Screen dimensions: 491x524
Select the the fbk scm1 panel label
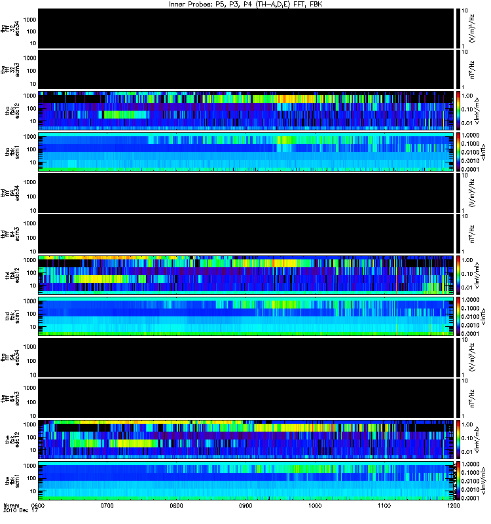click(12, 481)
